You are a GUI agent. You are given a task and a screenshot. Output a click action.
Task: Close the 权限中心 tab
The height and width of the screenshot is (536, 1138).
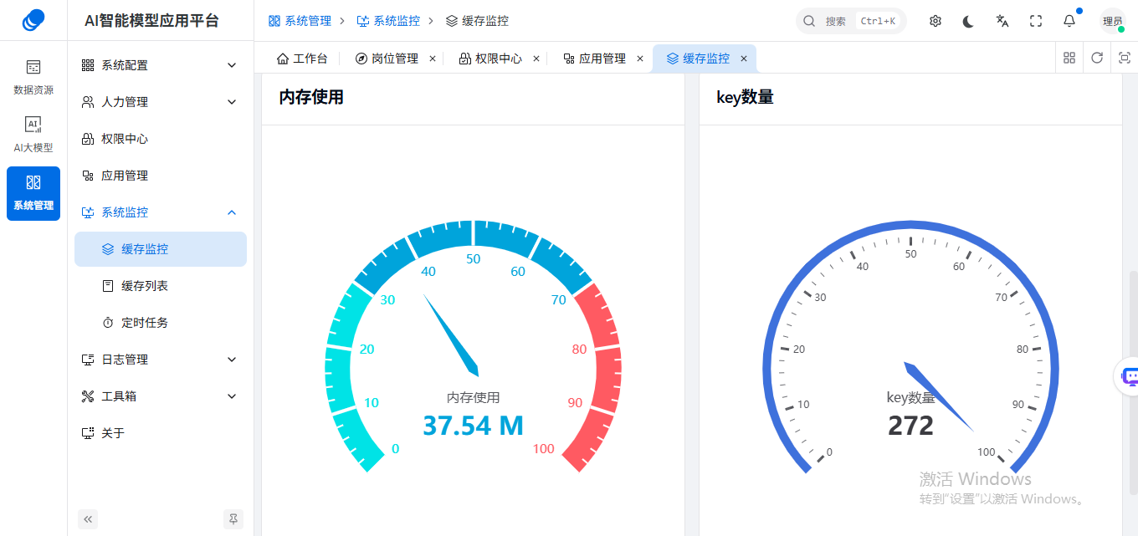[x=536, y=59]
